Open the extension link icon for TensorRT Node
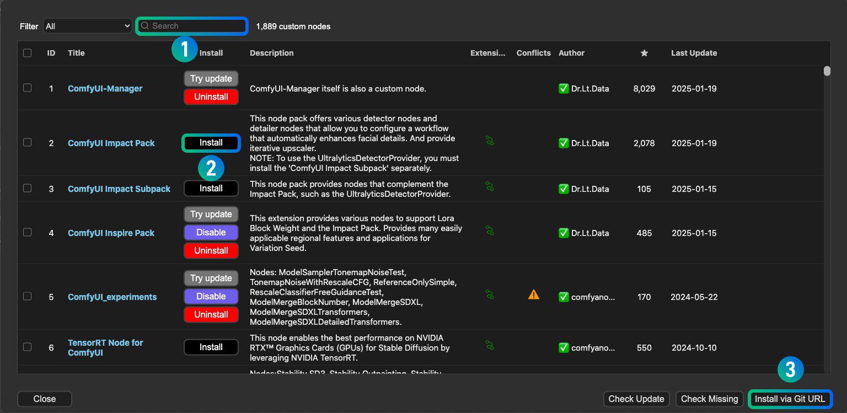 [x=489, y=345]
